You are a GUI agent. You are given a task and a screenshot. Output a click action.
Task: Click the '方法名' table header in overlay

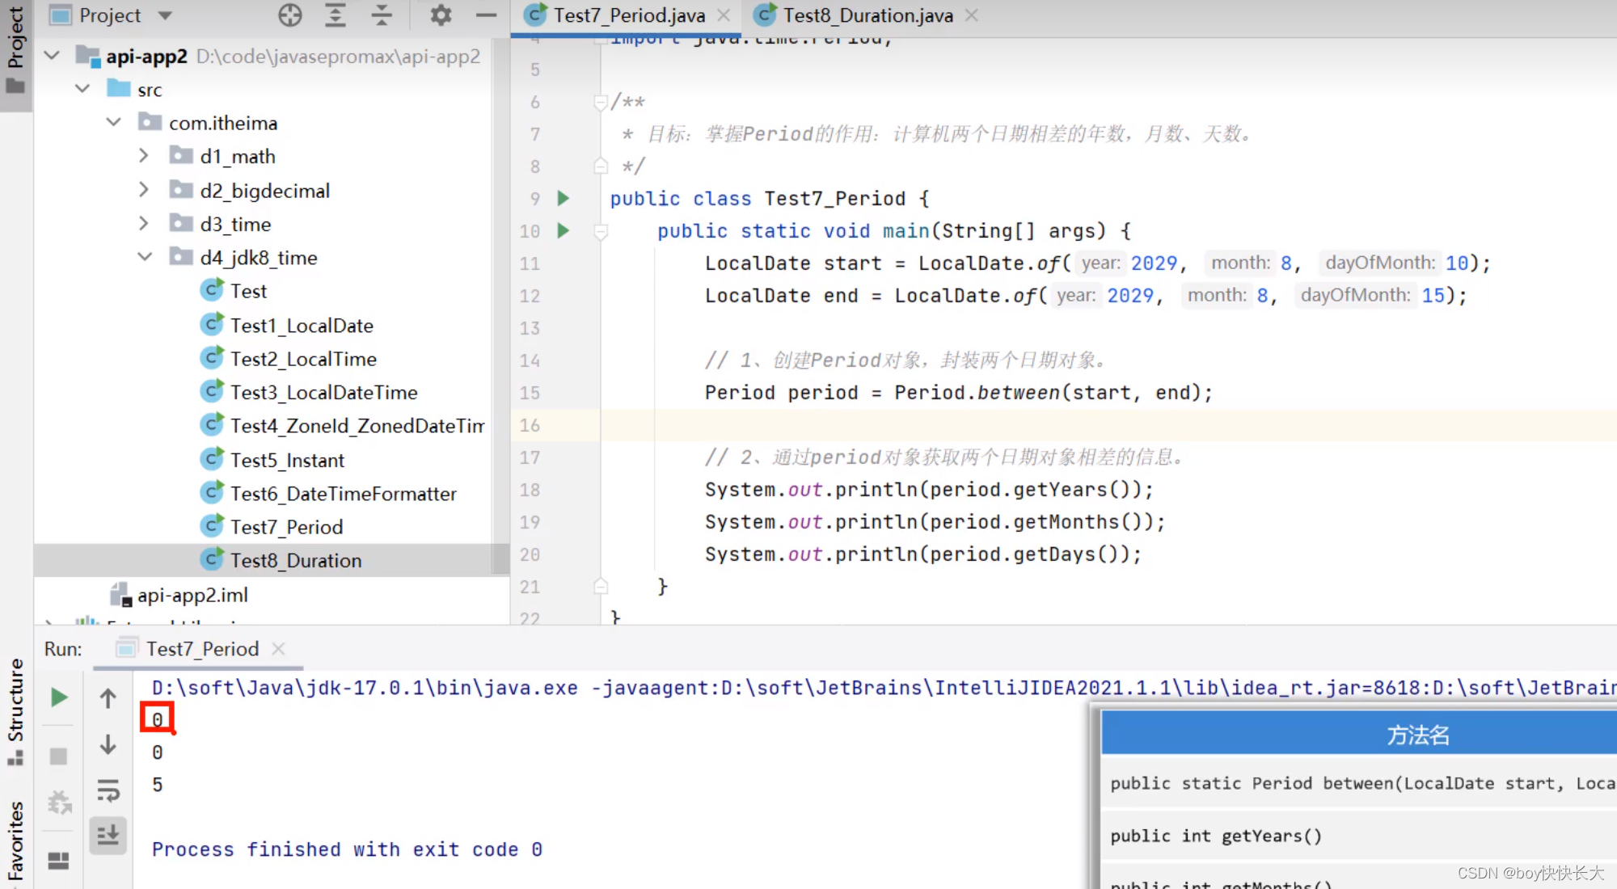[x=1418, y=735]
